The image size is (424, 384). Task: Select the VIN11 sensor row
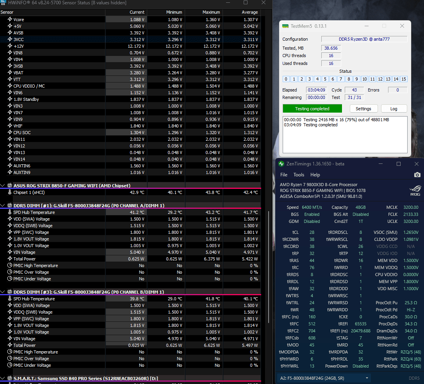(130, 139)
